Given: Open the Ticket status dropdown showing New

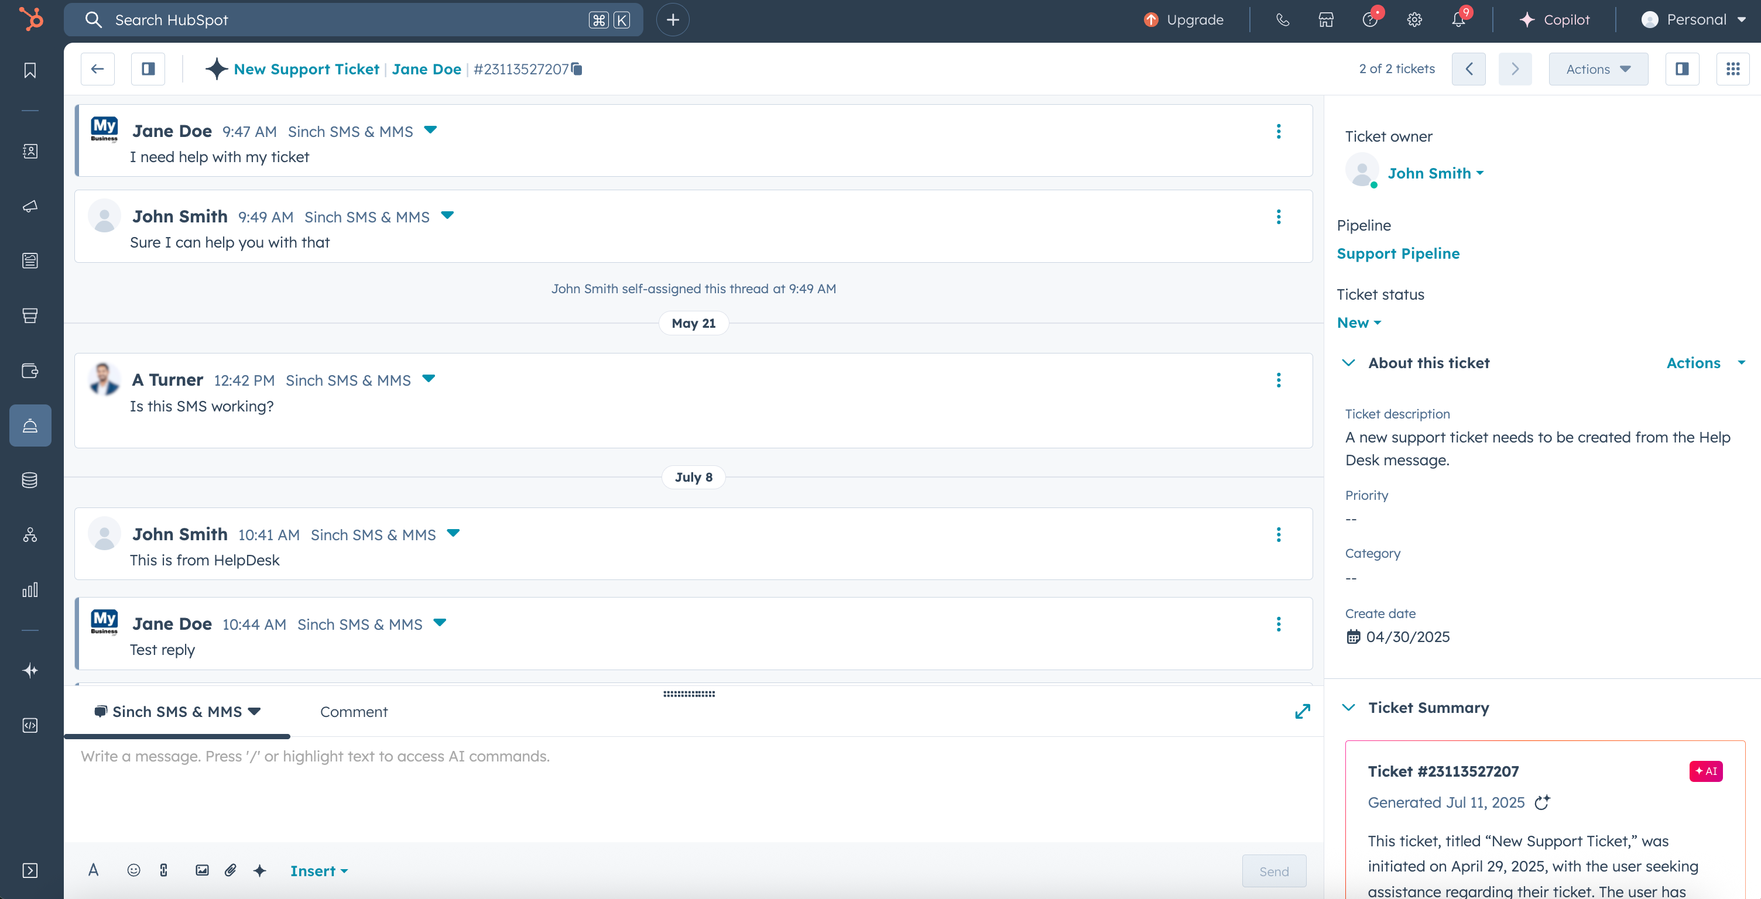Looking at the screenshot, I should (1358, 322).
